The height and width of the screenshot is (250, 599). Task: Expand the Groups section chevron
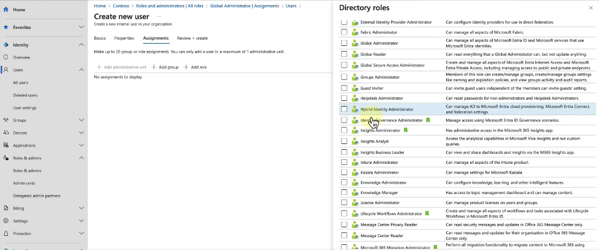pyautogui.click(x=81, y=120)
